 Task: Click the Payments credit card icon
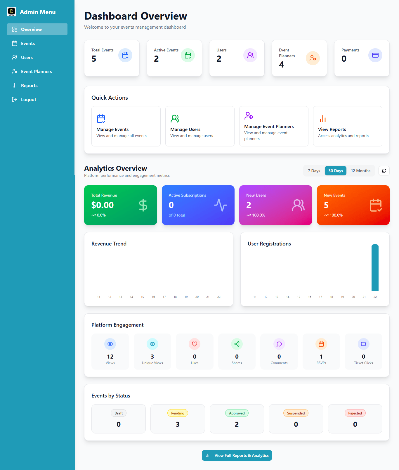[375, 55]
